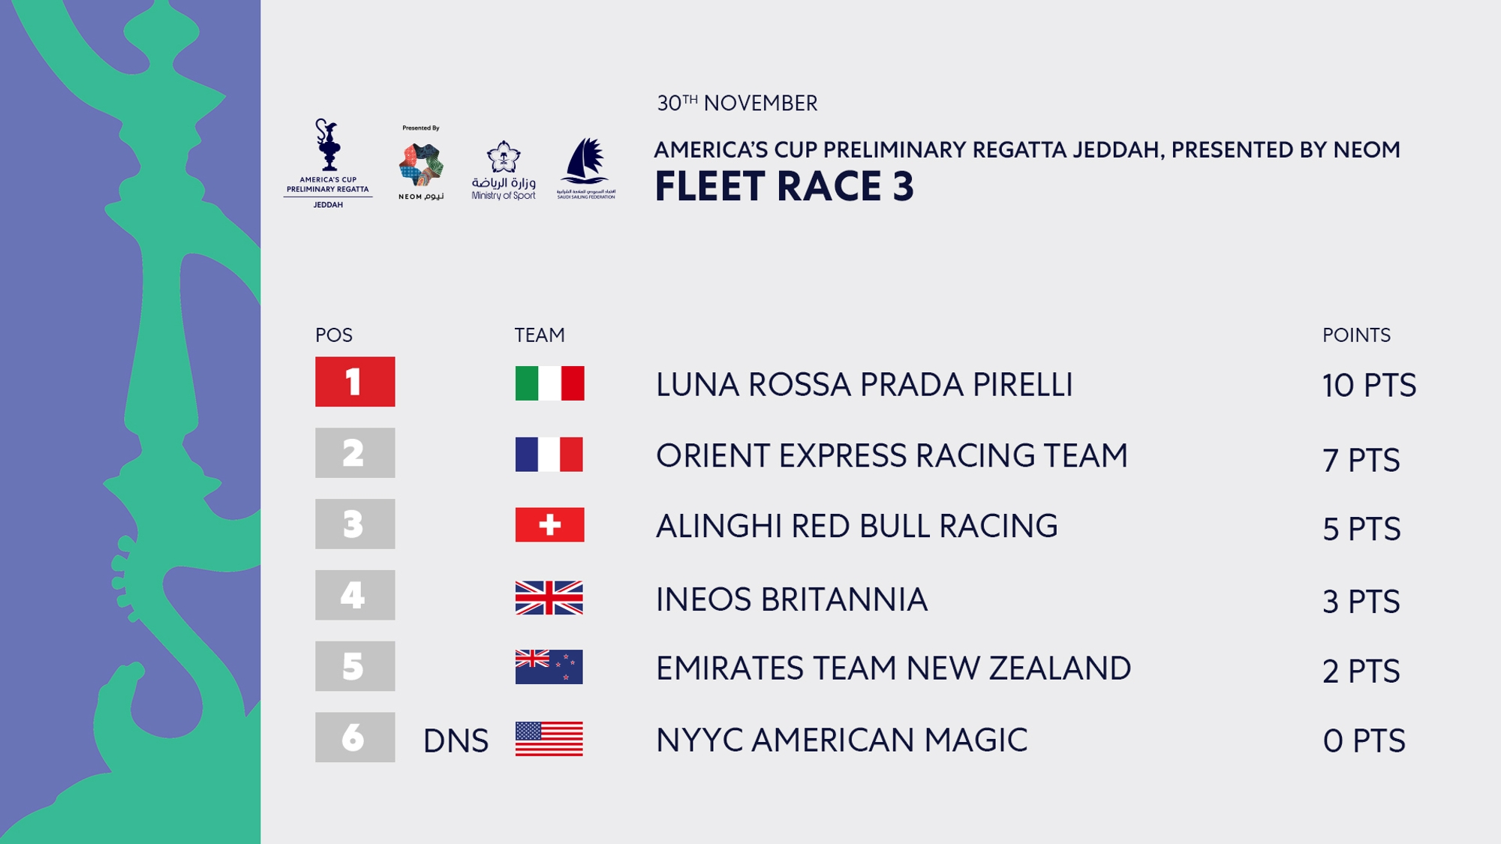
Task: Click the Fleet Race 3 heading
Action: (784, 186)
